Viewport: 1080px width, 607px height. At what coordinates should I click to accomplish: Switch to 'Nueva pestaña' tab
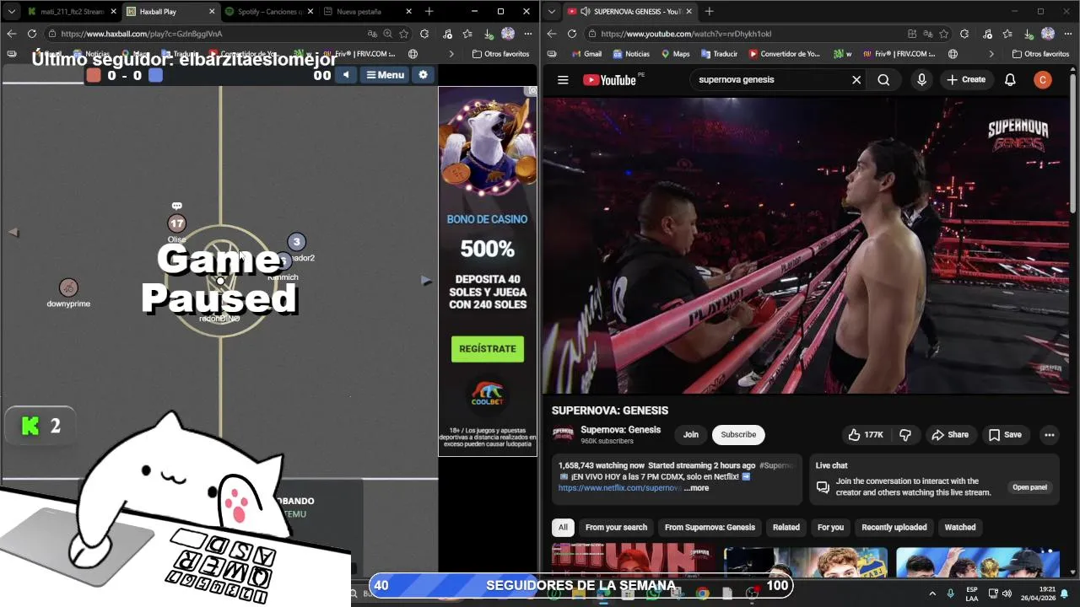[367, 12]
